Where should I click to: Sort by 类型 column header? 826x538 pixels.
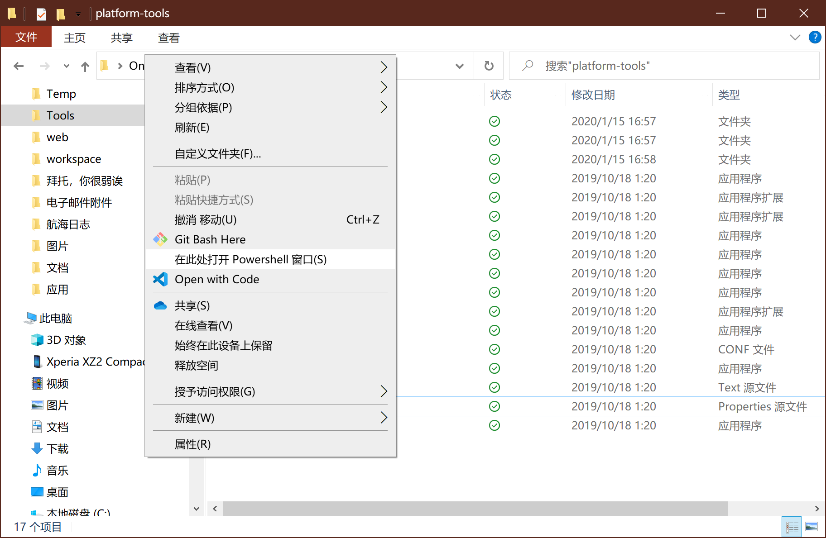tap(729, 95)
